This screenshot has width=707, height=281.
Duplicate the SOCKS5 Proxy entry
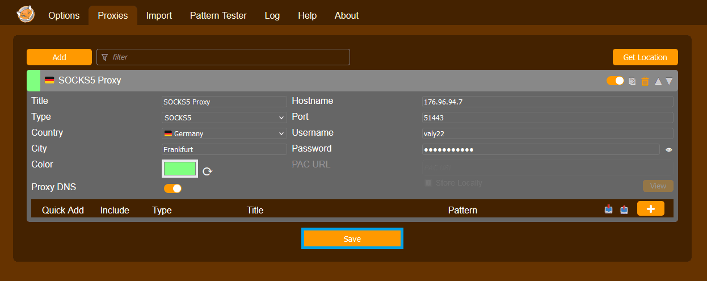[633, 81]
